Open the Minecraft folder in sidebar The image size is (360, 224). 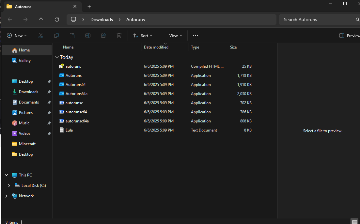tap(27, 144)
